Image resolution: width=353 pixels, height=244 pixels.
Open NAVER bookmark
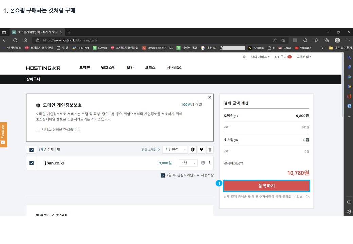100,48
